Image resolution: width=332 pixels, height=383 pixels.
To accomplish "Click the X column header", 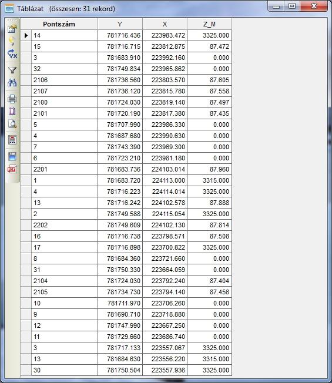I will pos(165,24).
